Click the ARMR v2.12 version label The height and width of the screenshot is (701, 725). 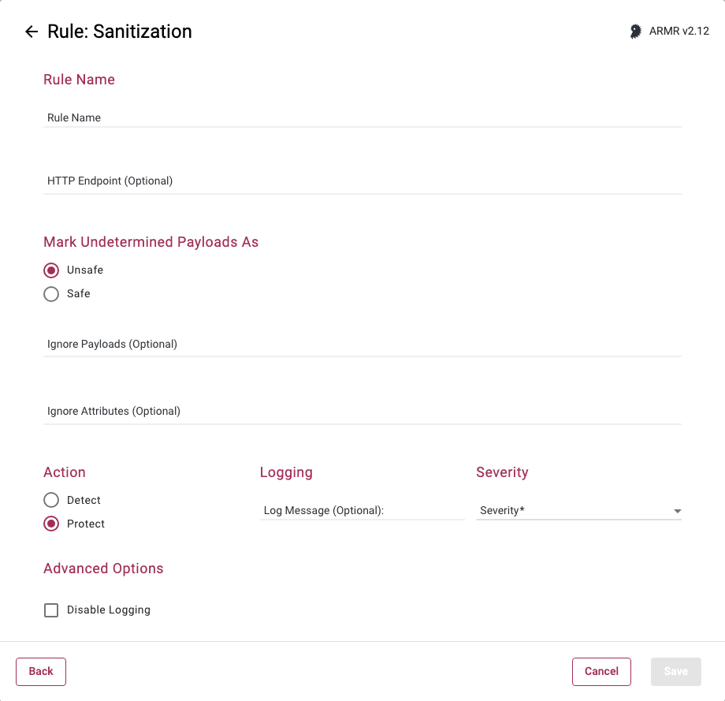[679, 32]
